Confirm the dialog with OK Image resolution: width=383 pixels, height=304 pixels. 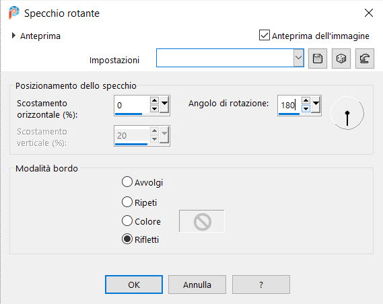134,284
